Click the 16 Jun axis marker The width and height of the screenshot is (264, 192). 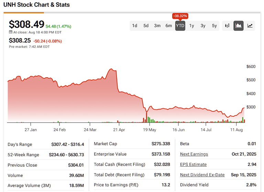pyautogui.click(x=178, y=130)
